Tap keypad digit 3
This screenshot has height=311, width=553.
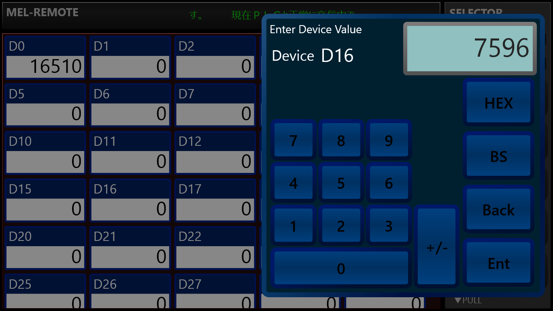point(389,226)
